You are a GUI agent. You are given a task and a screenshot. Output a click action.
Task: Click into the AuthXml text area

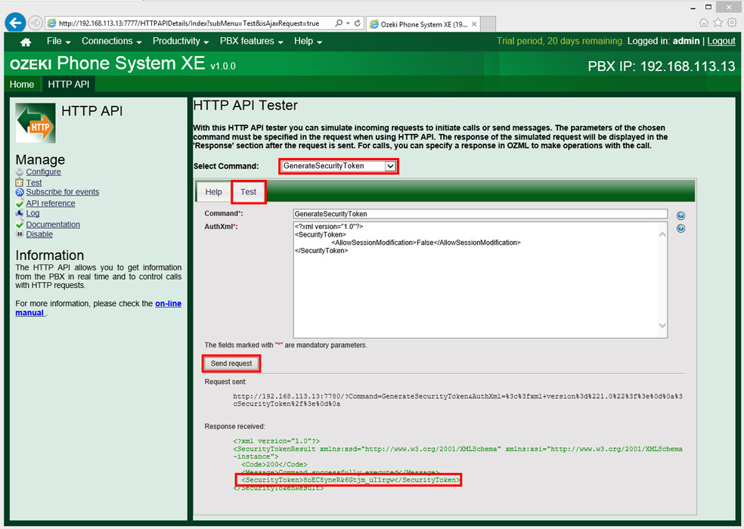[x=480, y=280]
